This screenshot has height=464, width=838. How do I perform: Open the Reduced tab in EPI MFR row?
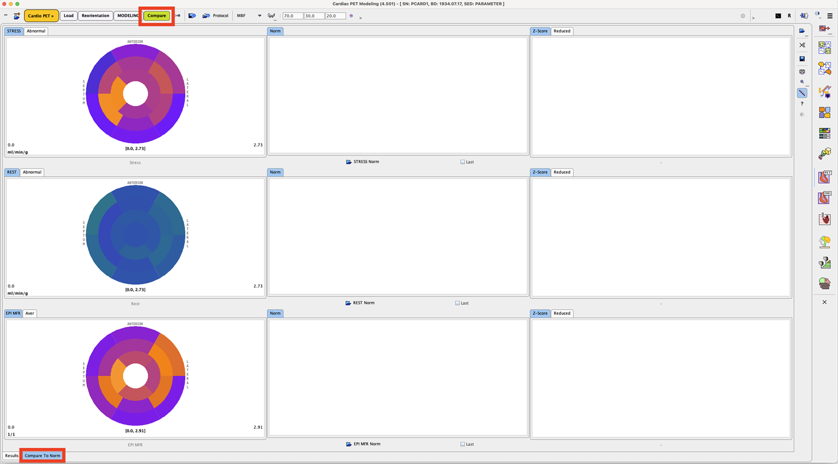562,313
